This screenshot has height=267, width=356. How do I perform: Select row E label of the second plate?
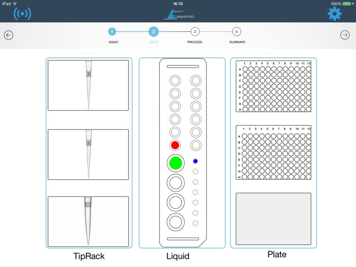pos(239,160)
